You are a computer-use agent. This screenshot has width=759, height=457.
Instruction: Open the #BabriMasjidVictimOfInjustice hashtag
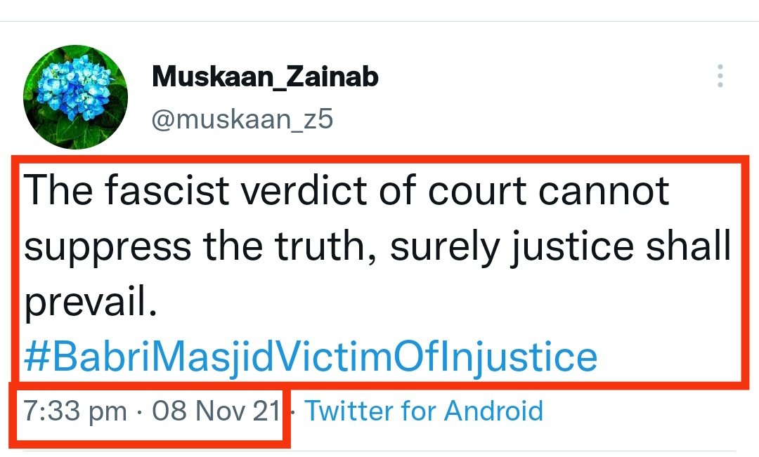pyautogui.click(x=310, y=357)
